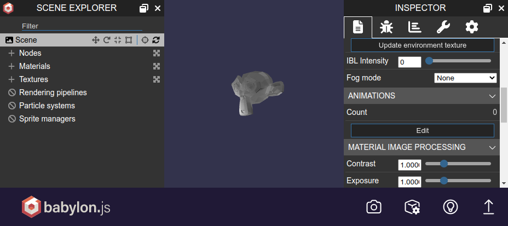The width and height of the screenshot is (508, 226).
Task: Adjust the Exposure slider
Action: (458, 181)
